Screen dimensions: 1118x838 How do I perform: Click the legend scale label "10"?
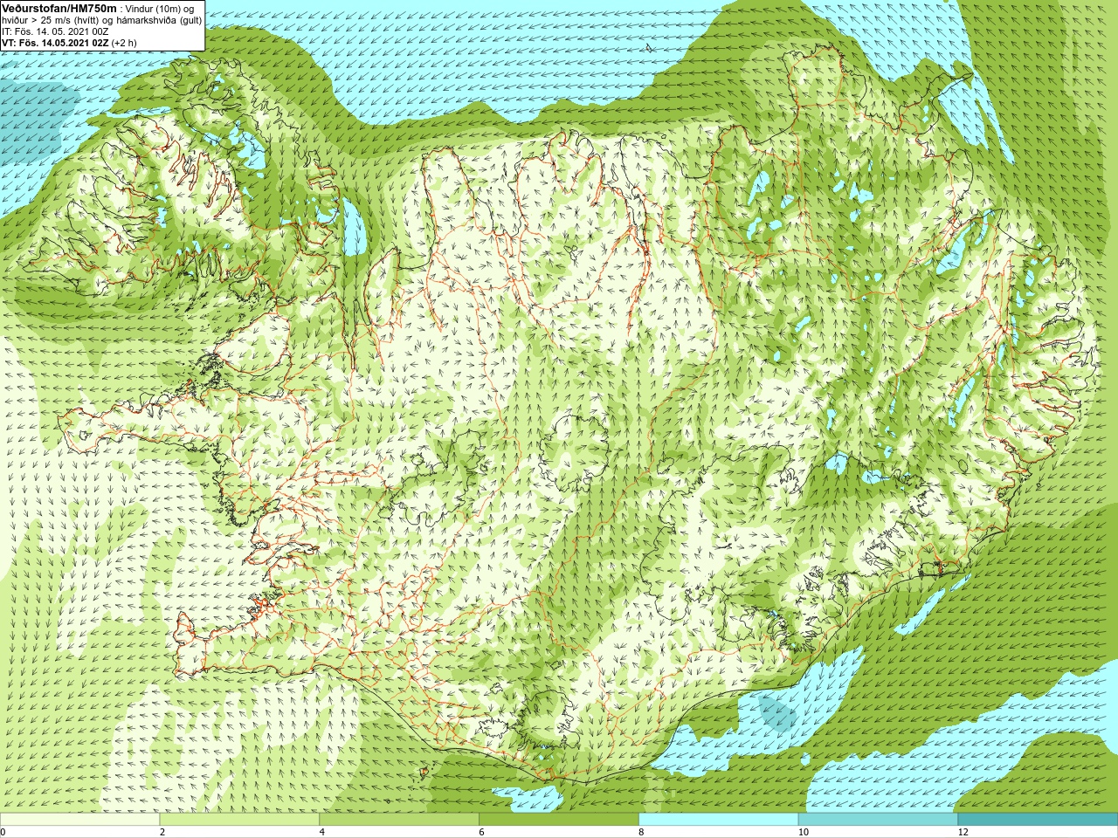pos(803,832)
